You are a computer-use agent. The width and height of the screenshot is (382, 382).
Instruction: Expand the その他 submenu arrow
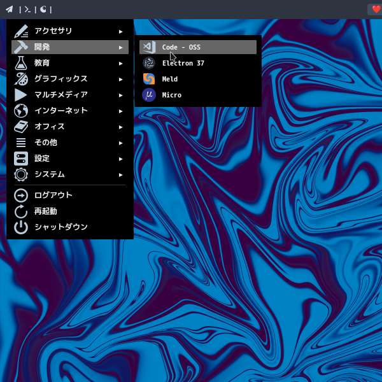pyautogui.click(x=120, y=143)
